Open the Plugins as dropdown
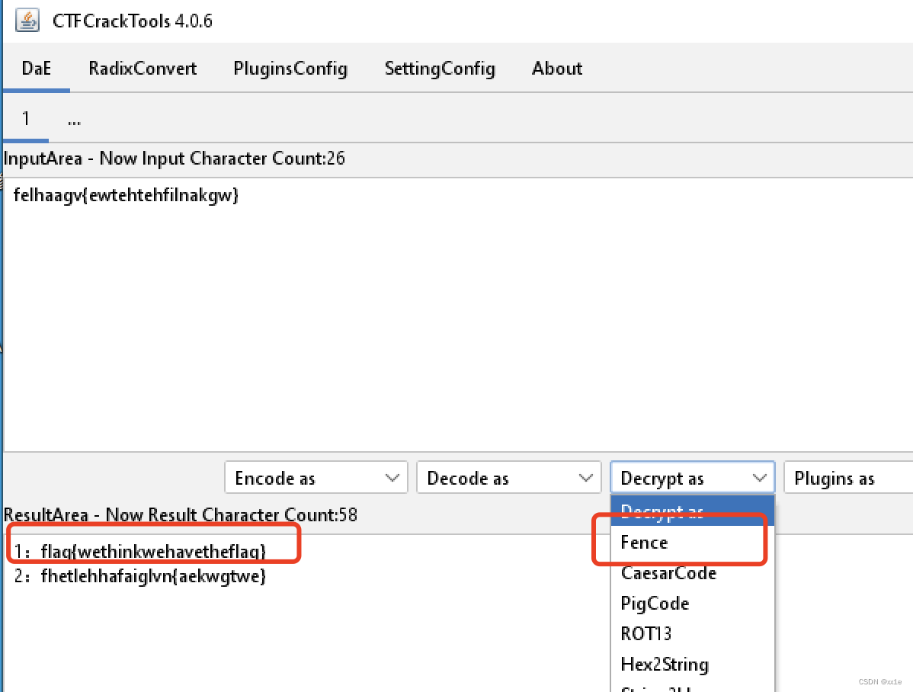 coord(846,477)
